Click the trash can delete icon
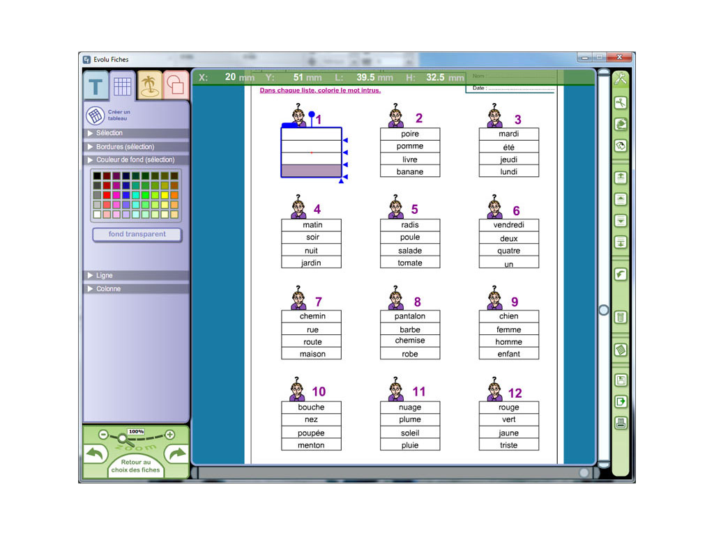 tap(620, 318)
